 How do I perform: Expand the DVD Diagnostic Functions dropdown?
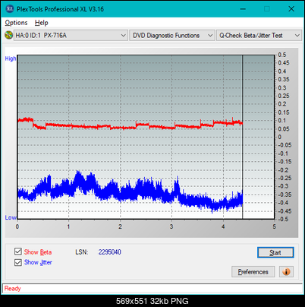[172, 36]
